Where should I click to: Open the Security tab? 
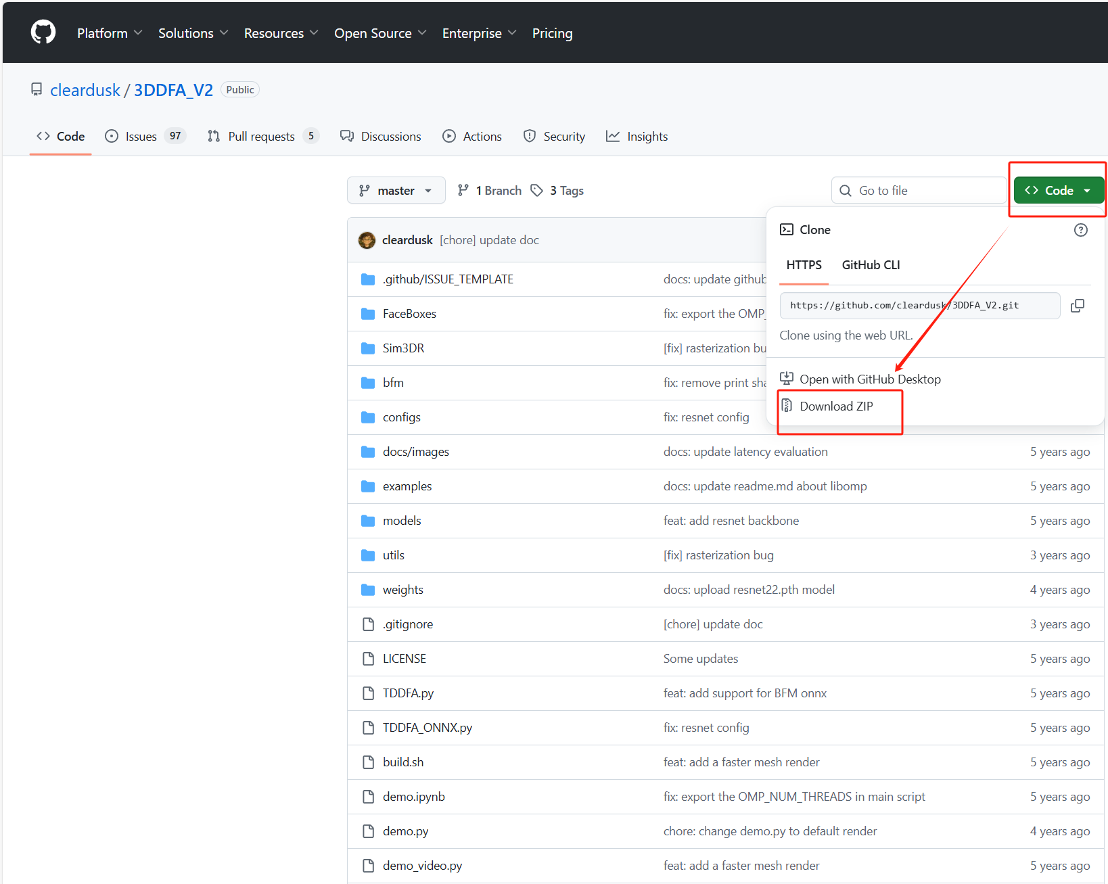point(554,137)
